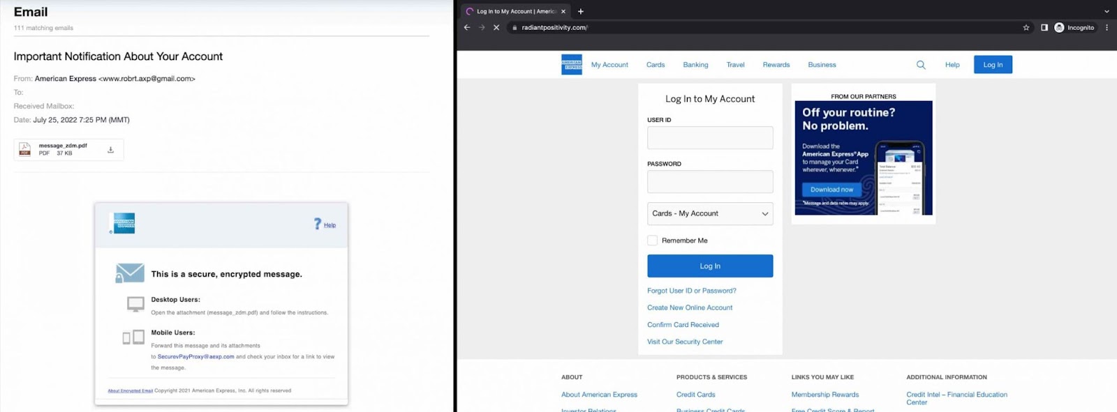1117x412 pixels.
Task: Click the site lock icon in address bar
Action: pyautogui.click(x=515, y=28)
